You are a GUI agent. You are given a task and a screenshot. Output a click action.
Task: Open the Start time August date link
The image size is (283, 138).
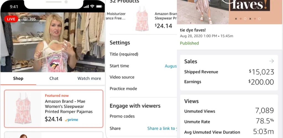[171, 66]
